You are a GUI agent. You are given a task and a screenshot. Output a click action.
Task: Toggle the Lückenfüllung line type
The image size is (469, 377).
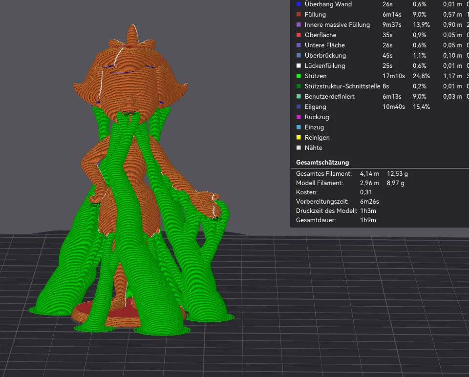[325, 65]
